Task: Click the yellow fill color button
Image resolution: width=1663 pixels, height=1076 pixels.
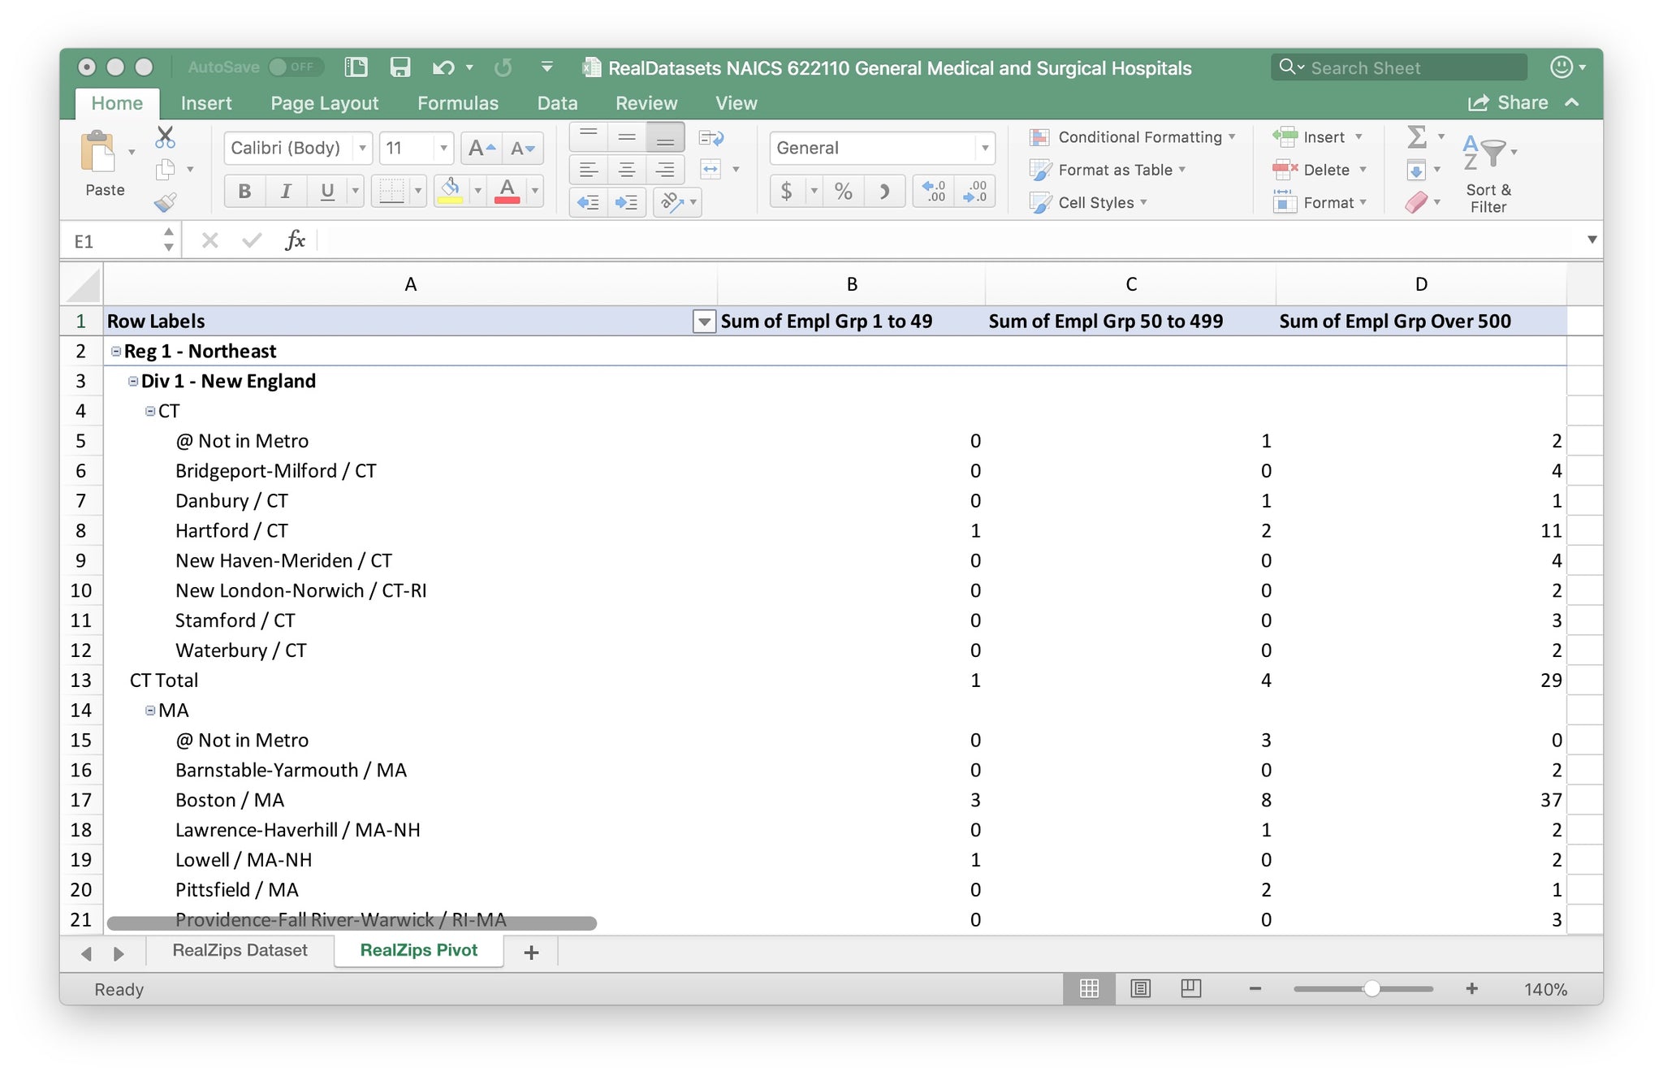Action: click(451, 192)
